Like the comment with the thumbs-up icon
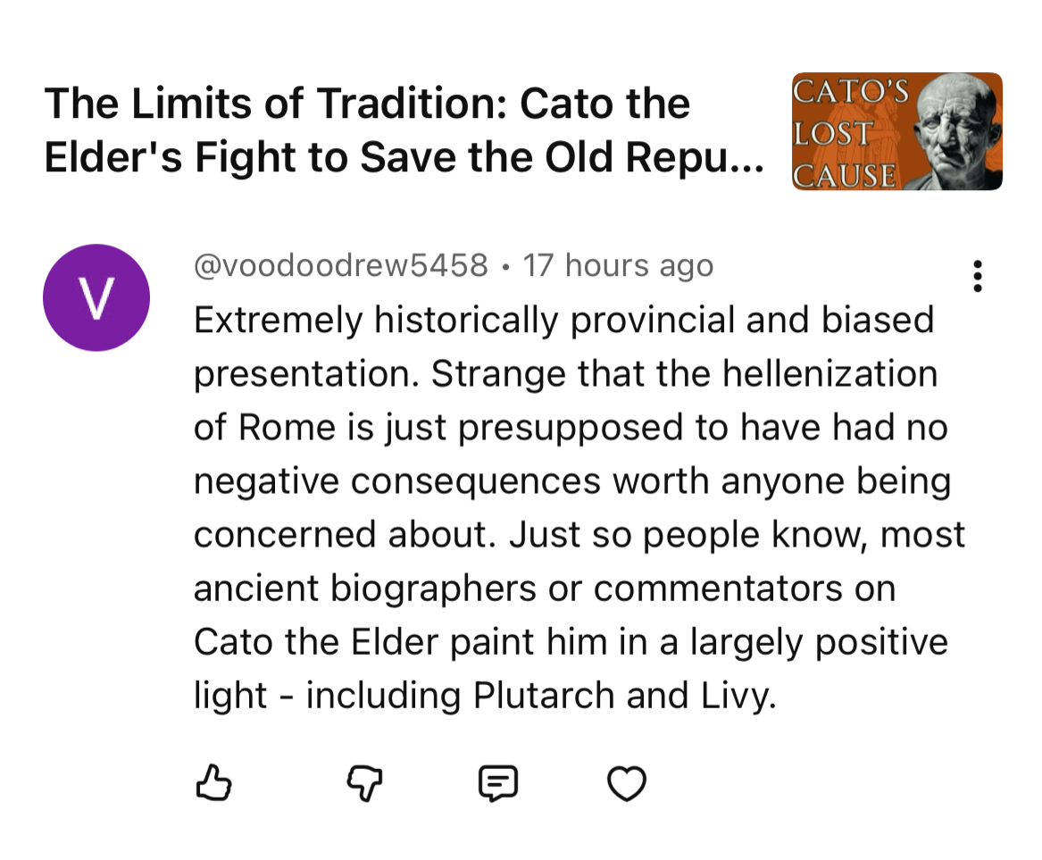This screenshot has width=1042, height=860. [x=213, y=784]
